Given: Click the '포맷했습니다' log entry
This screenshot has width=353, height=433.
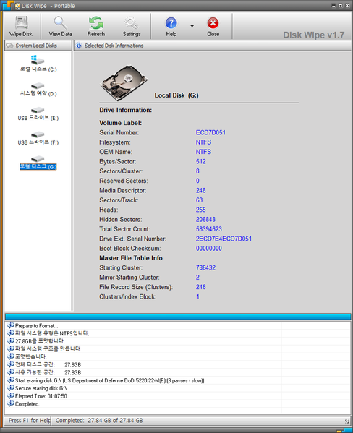Looking at the screenshot, I should [x=31, y=356].
